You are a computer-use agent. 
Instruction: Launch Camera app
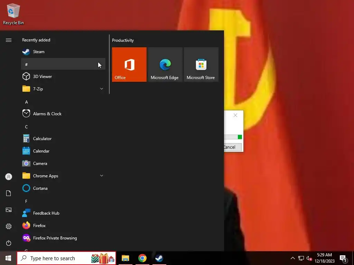63,163
